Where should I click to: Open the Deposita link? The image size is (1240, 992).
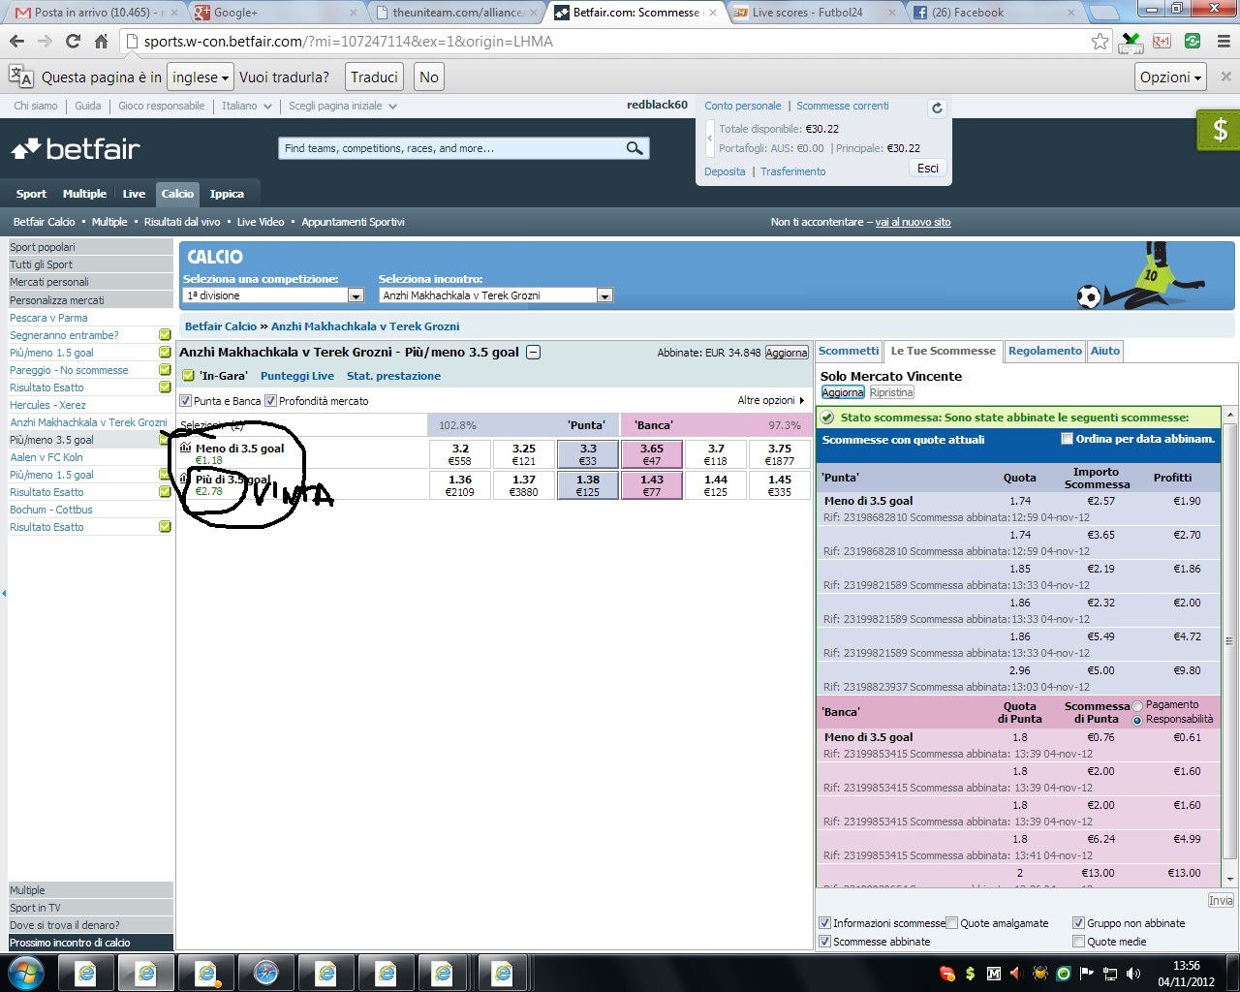(725, 171)
